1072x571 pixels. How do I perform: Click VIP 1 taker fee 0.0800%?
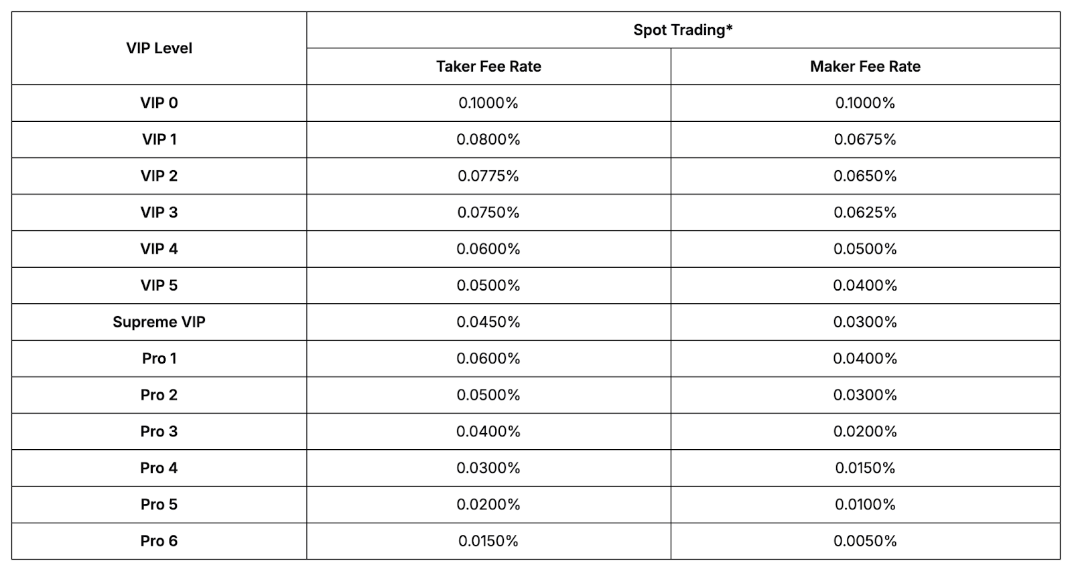(488, 139)
